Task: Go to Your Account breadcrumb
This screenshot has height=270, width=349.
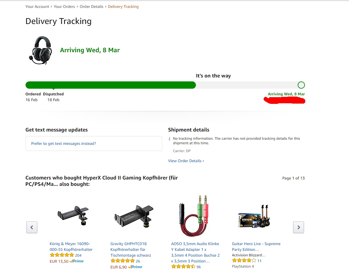Action: [x=37, y=7]
